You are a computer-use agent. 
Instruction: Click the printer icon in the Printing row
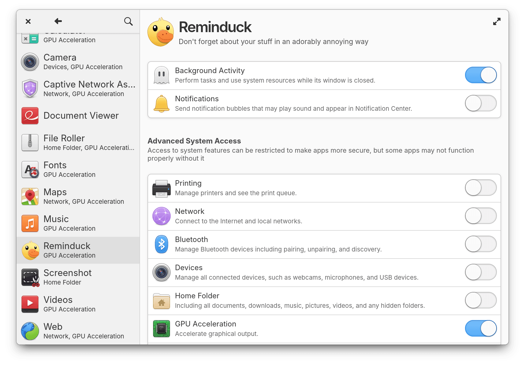pos(161,188)
